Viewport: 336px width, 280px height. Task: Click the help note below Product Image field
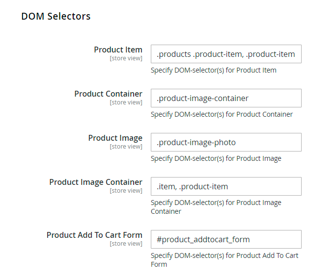coord(216,158)
